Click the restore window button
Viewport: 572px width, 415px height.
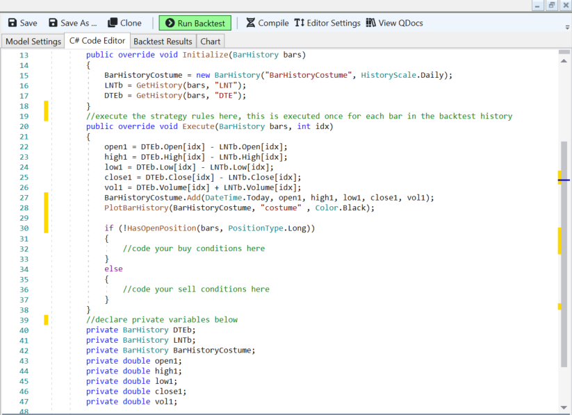[x=551, y=6]
